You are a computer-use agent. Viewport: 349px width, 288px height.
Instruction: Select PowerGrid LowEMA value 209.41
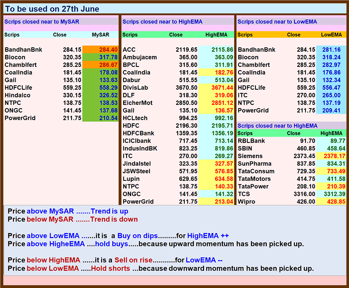pos(332,110)
